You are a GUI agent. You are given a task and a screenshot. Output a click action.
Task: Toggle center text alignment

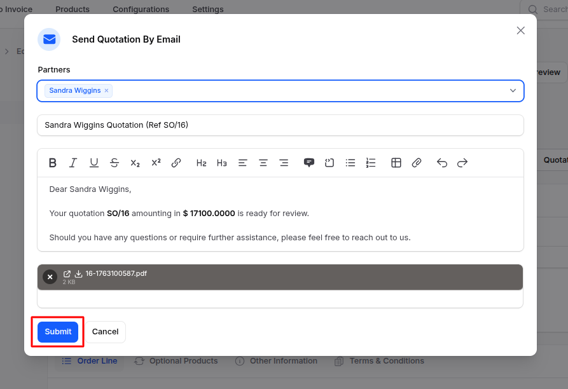tap(263, 163)
